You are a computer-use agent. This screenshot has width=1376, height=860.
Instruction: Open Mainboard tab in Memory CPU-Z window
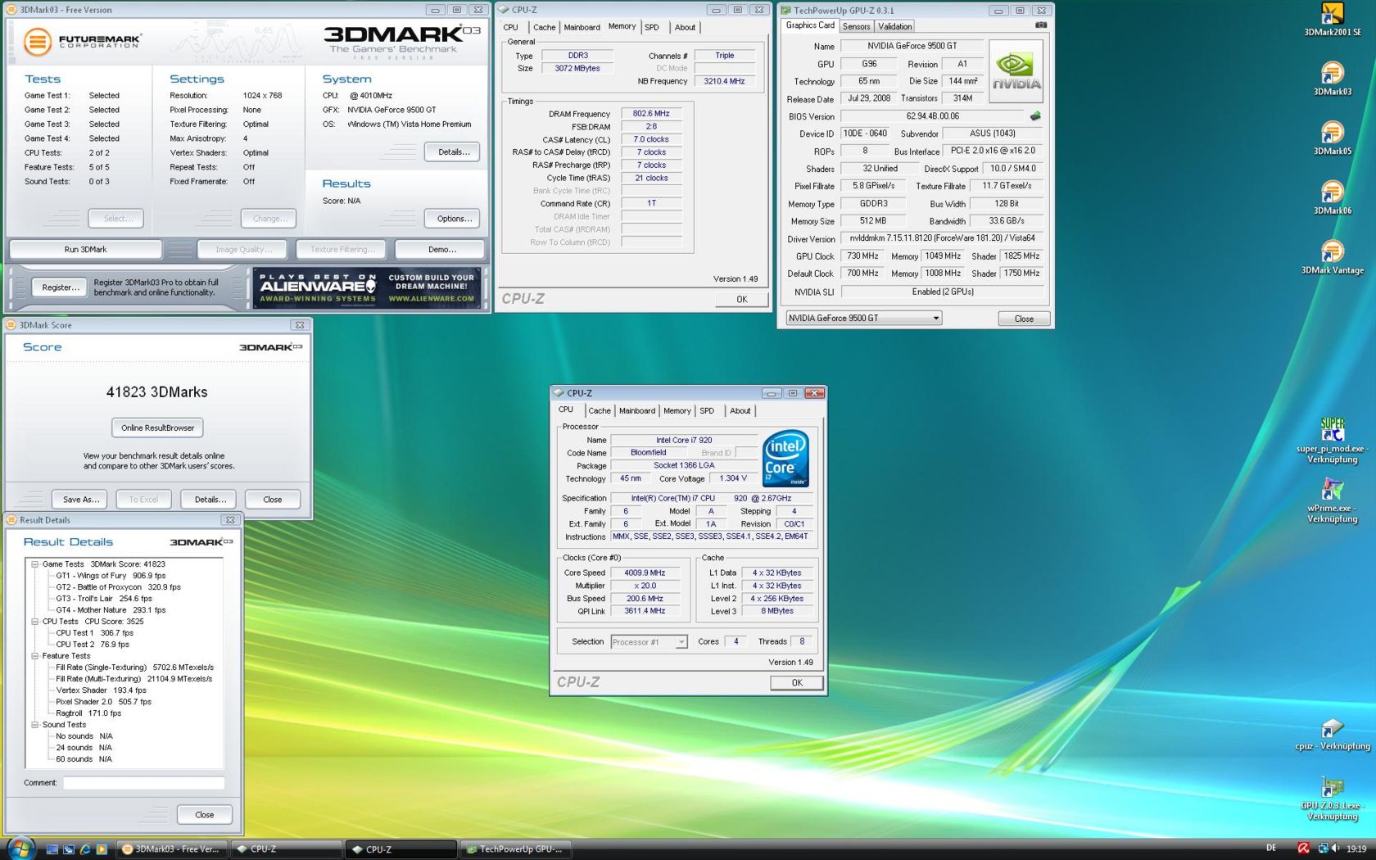click(582, 27)
